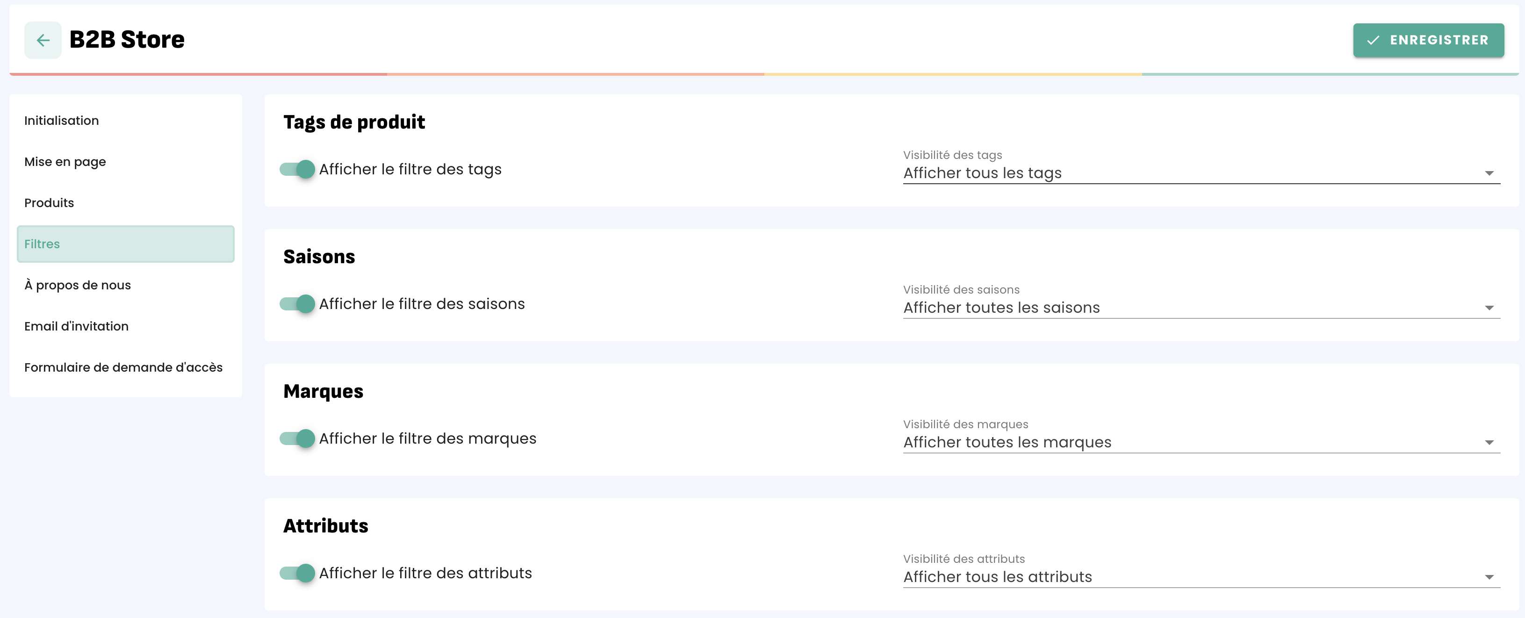1525x618 pixels.
Task: Select the Filtres sidebar item
Action: point(125,244)
